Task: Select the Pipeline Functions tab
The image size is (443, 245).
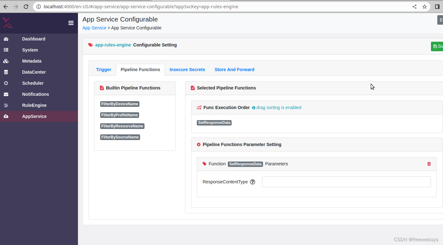Action: pyautogui.click(x=140, y=70)
